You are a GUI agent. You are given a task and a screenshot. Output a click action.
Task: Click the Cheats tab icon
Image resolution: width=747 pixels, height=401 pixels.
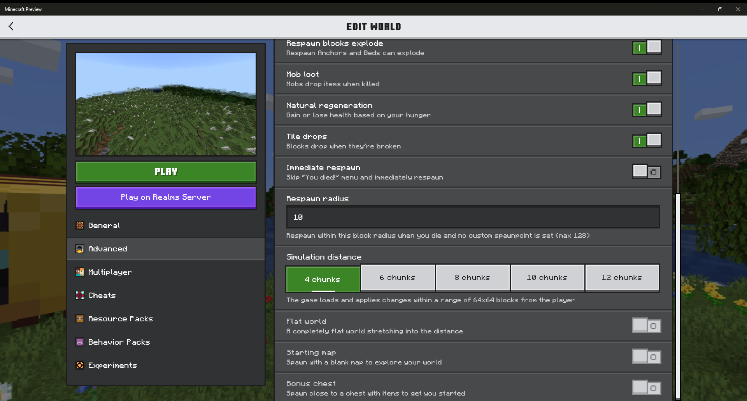(80, 295)
